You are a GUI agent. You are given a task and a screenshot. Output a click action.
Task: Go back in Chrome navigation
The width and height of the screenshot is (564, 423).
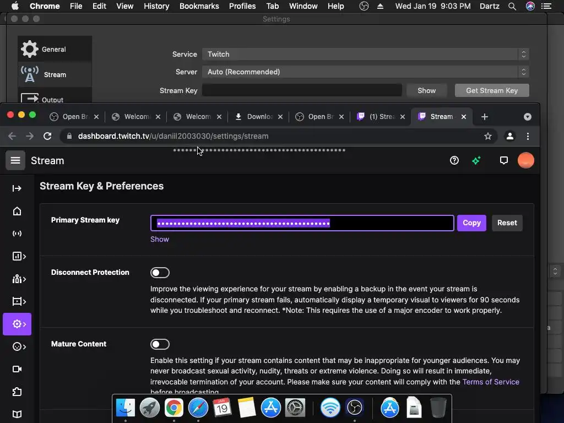pos(12,136)
